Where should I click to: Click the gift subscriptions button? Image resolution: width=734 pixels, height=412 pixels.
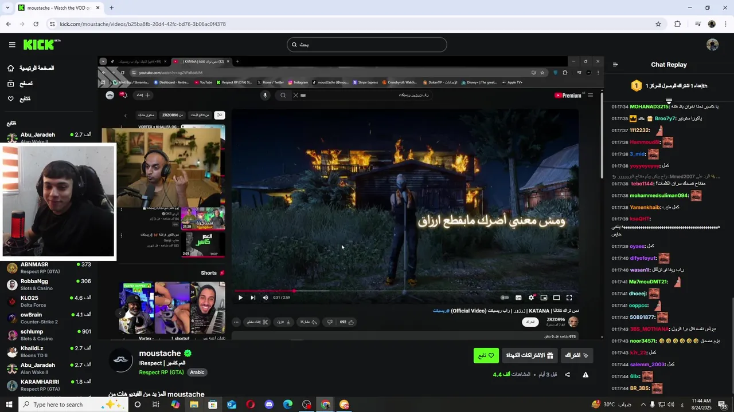(529, 355)
